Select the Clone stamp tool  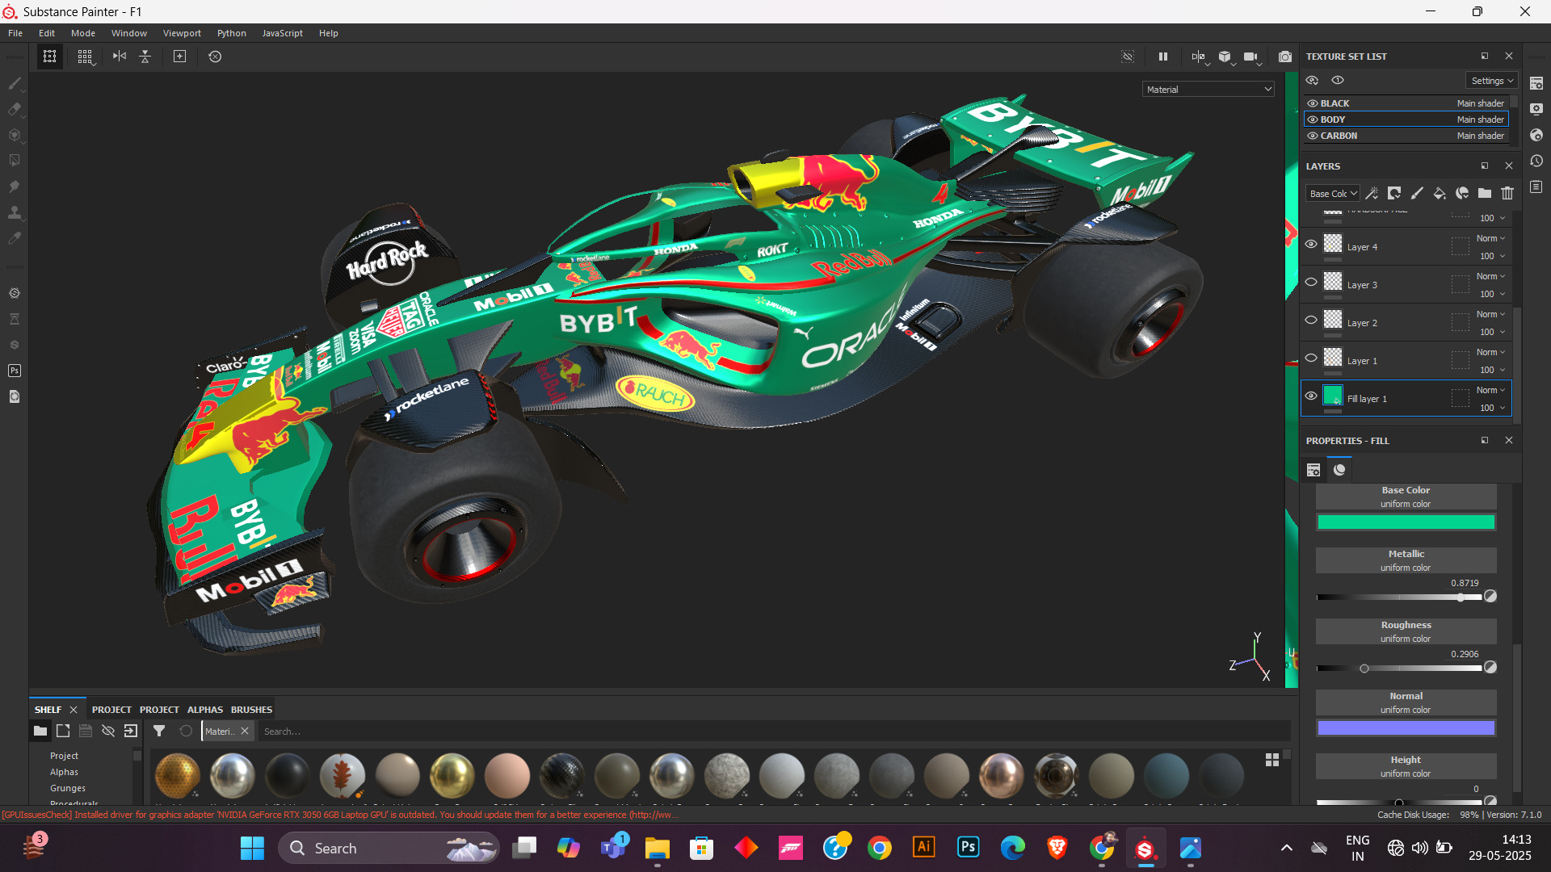15,212
